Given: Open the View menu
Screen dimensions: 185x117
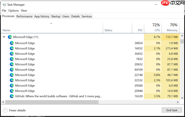Looking at the screenshot, I should 24,11.
